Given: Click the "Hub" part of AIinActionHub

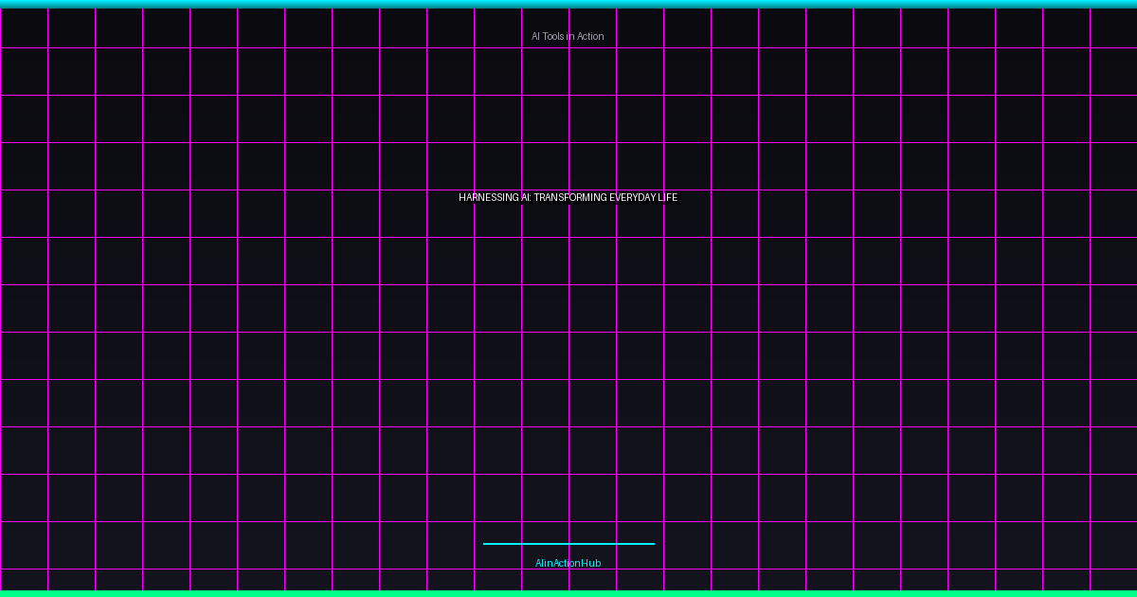Looking at the screenshot, I should (591, 563).
